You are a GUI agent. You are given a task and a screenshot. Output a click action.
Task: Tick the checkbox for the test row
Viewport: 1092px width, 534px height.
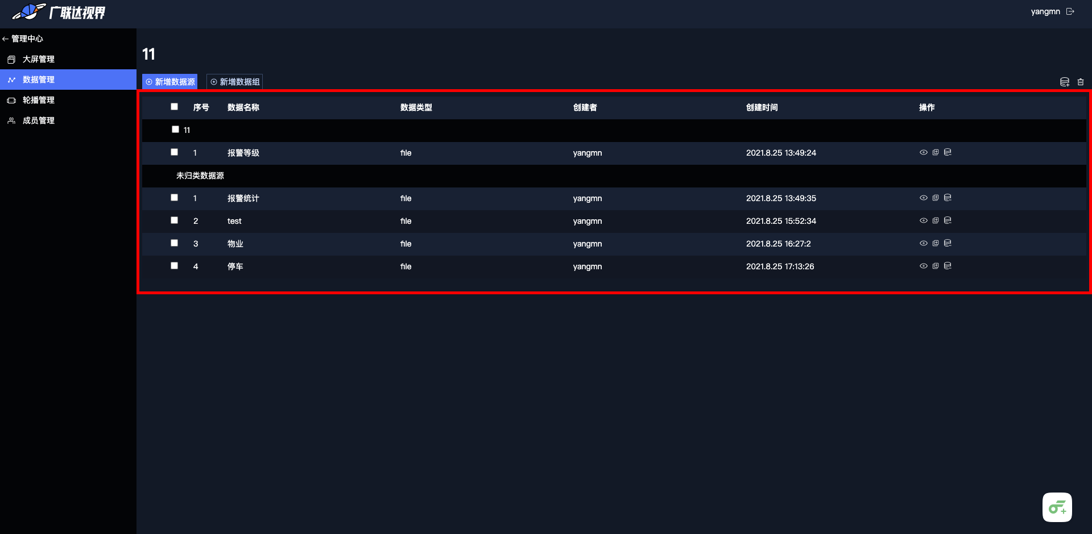[175, 220]
